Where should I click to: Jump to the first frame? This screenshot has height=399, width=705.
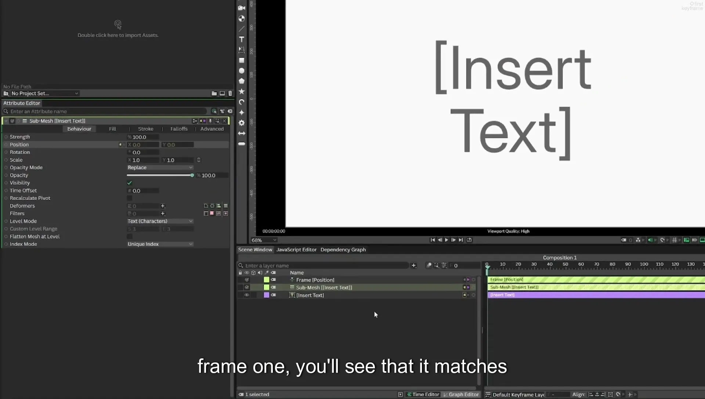point(433,240)
